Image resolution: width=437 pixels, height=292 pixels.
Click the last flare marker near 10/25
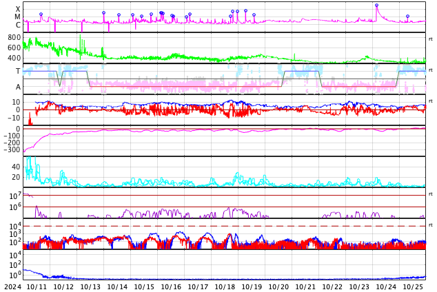click(407, 17)
